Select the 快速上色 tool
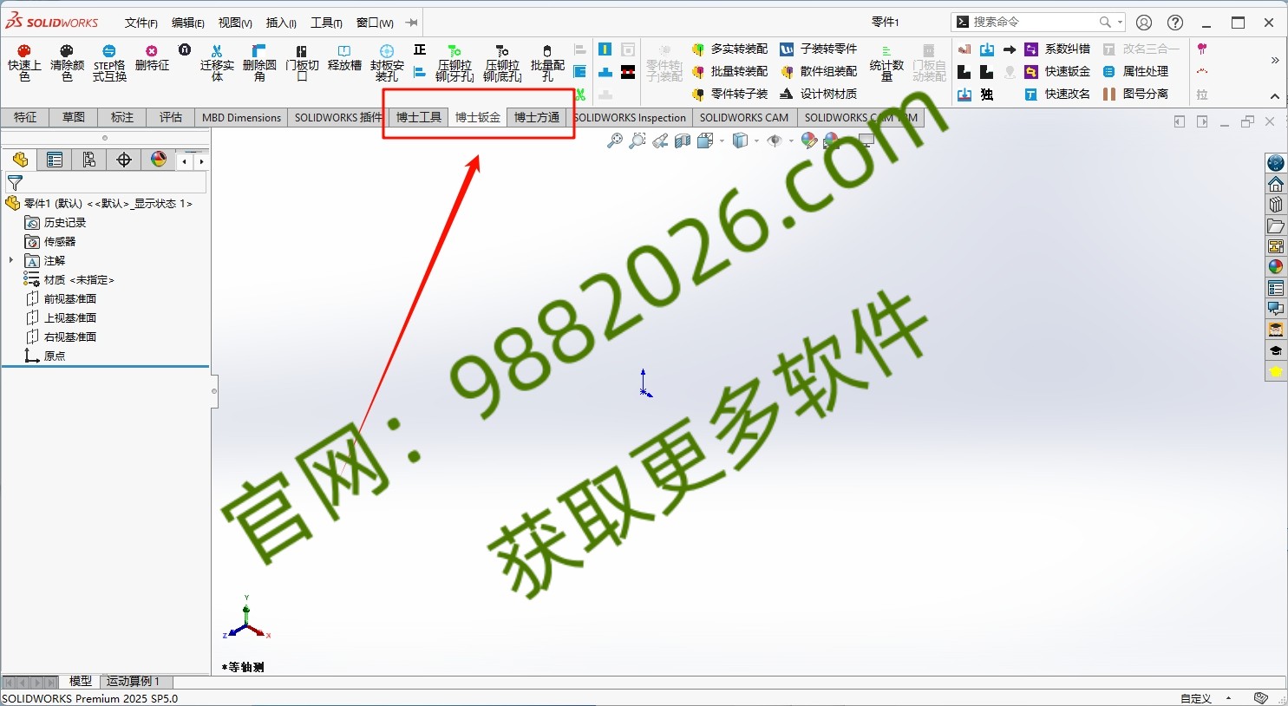 [x=23, y=61]
